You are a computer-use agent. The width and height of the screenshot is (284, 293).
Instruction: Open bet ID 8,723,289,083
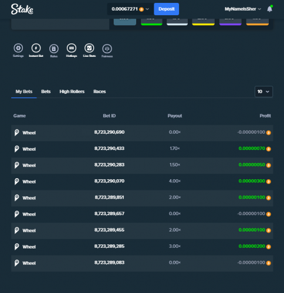[x=109, y=263]
